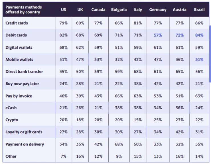Select the Austria column header
Screen dimensions: 211x164
coord(180,9)
